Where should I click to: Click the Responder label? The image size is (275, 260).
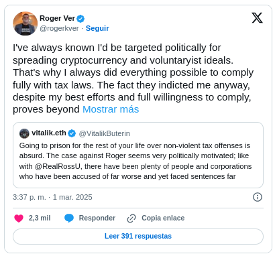coord(97,218)
